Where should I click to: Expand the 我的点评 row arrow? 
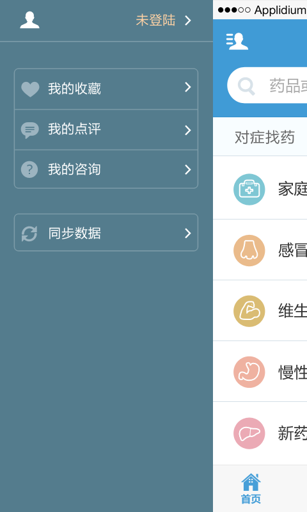pyautogui.click(x=188, y=131)
